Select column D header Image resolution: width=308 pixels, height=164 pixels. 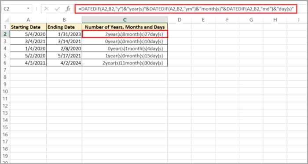click(x=180, y=20)
